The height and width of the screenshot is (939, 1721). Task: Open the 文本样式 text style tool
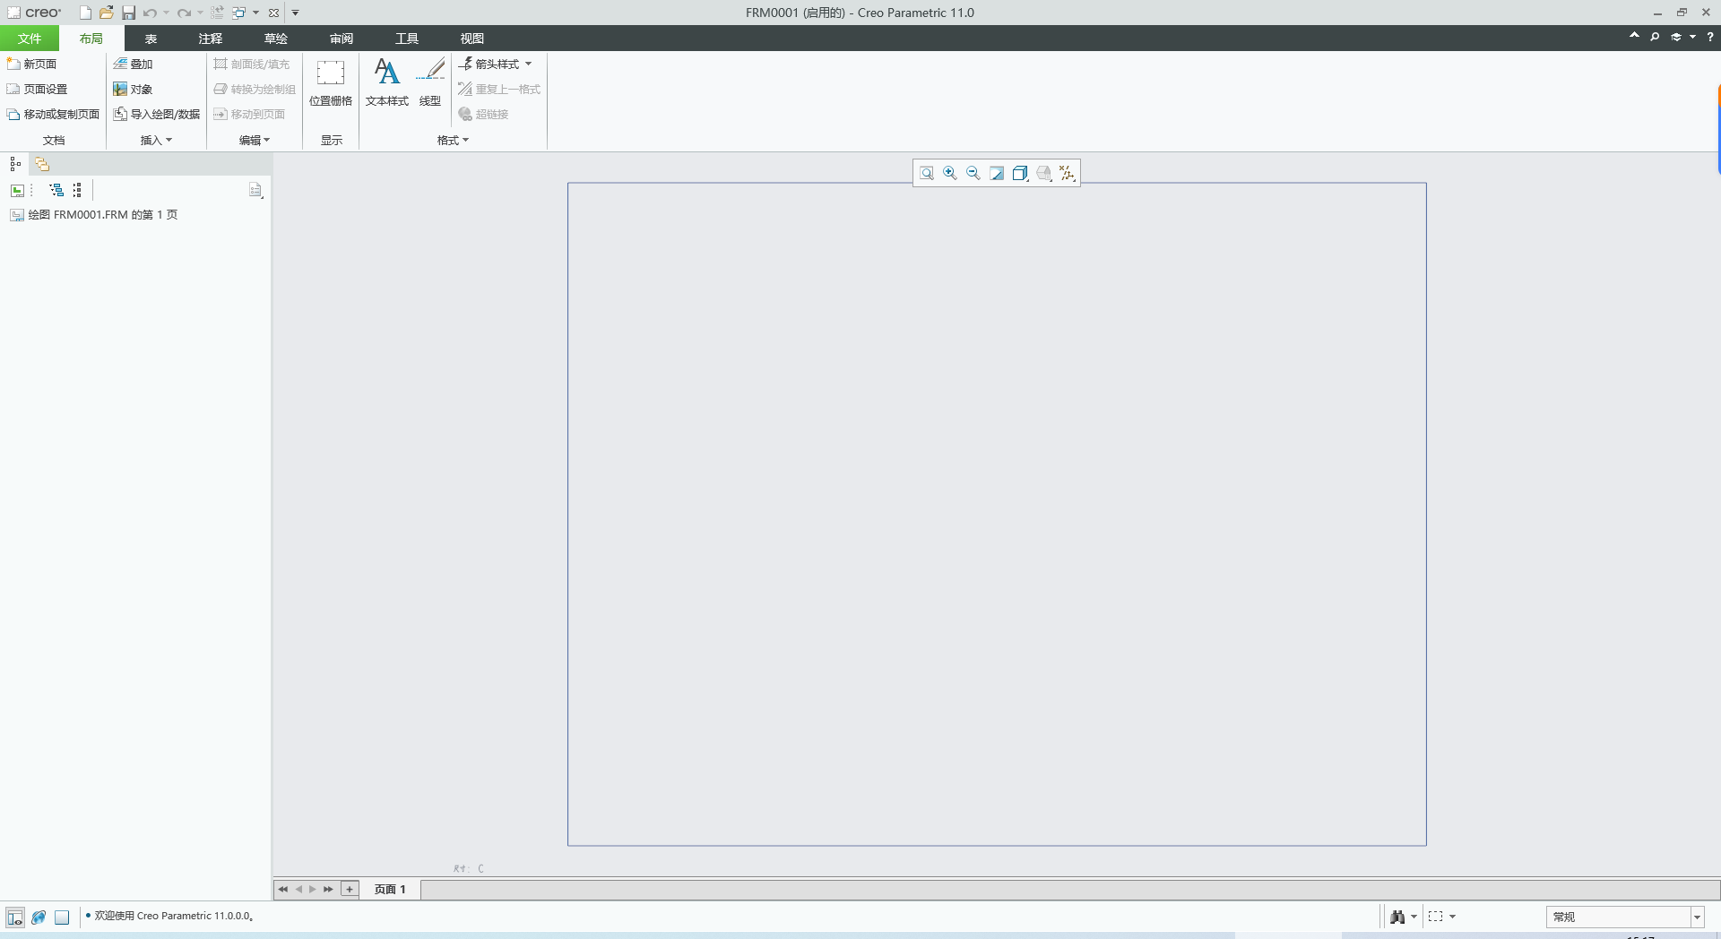(386, 82)
